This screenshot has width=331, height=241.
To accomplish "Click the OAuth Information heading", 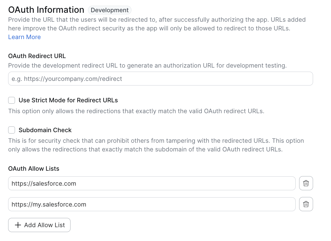I will [46, 10].
